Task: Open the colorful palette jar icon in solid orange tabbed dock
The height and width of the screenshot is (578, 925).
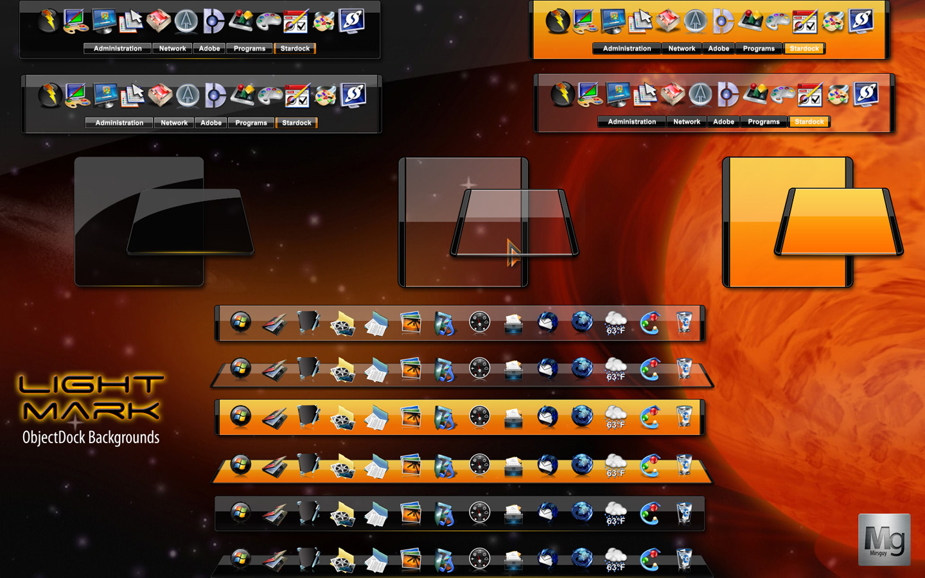Action: pyautogui.click(x=833, y=21)
